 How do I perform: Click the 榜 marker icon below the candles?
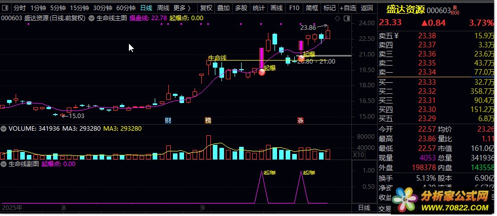coord(208,120)
